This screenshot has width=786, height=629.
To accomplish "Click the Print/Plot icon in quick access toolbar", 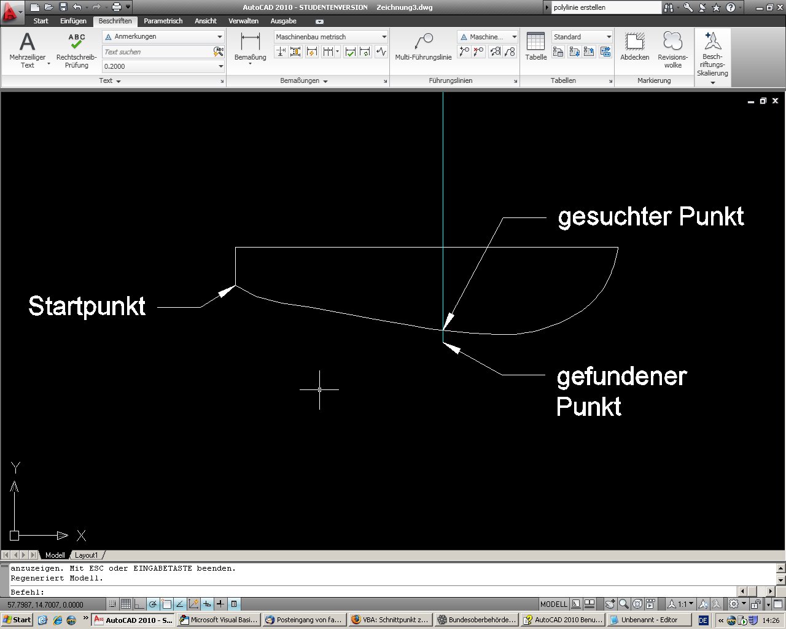I will [117, 7].
